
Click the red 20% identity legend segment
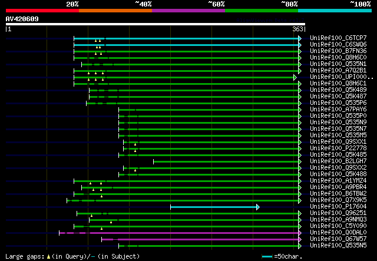[x=42, y=11]
